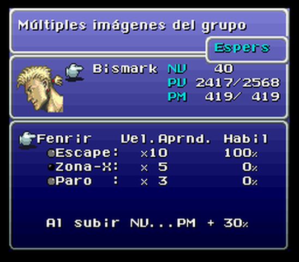Click the gray dot next to Escape
299x262 pixels.
(x=51, y=153)
